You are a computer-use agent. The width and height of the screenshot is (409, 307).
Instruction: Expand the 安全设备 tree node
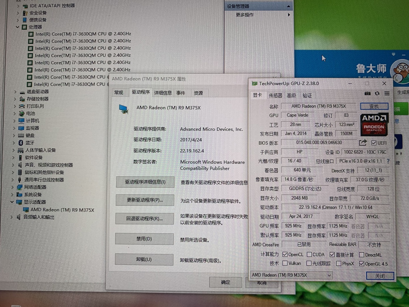tap(18, 13)
